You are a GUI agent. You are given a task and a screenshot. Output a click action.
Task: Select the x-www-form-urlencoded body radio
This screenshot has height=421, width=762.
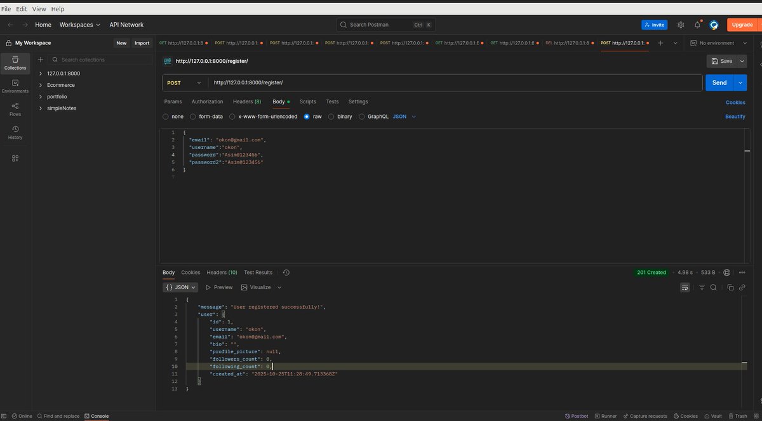coord(232,117)
